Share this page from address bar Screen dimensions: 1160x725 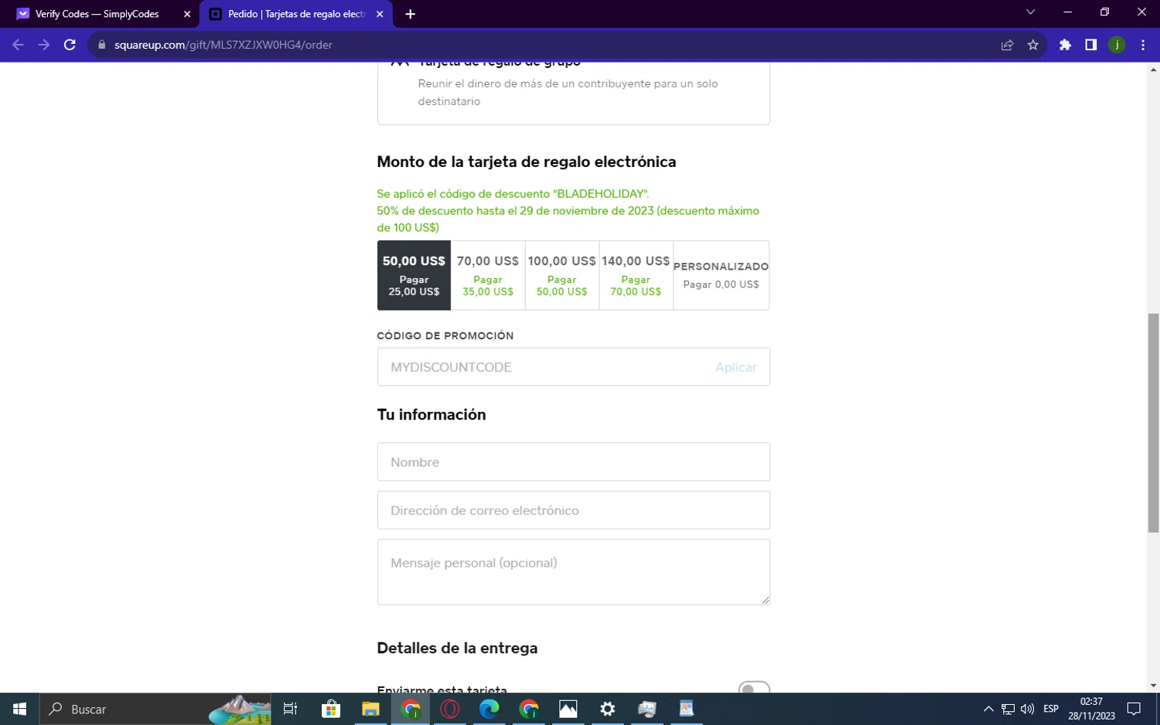1007,45
